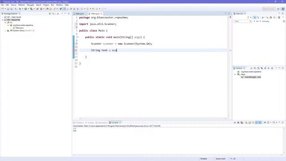Click the All filter in Task List
This screenshot has width=286, height=161.
(257, 21)
